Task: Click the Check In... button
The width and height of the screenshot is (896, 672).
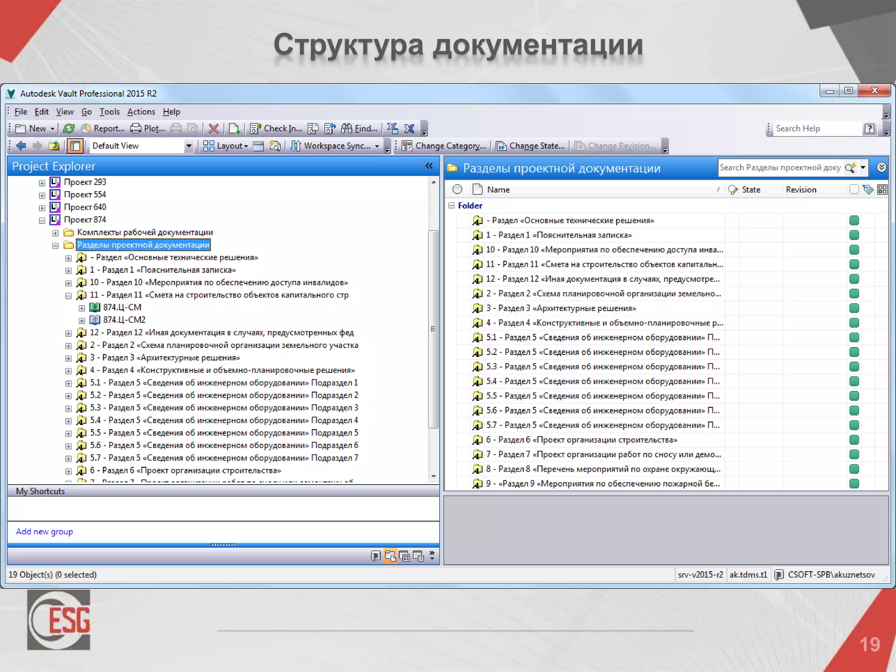Action: (x=276, y=128)
